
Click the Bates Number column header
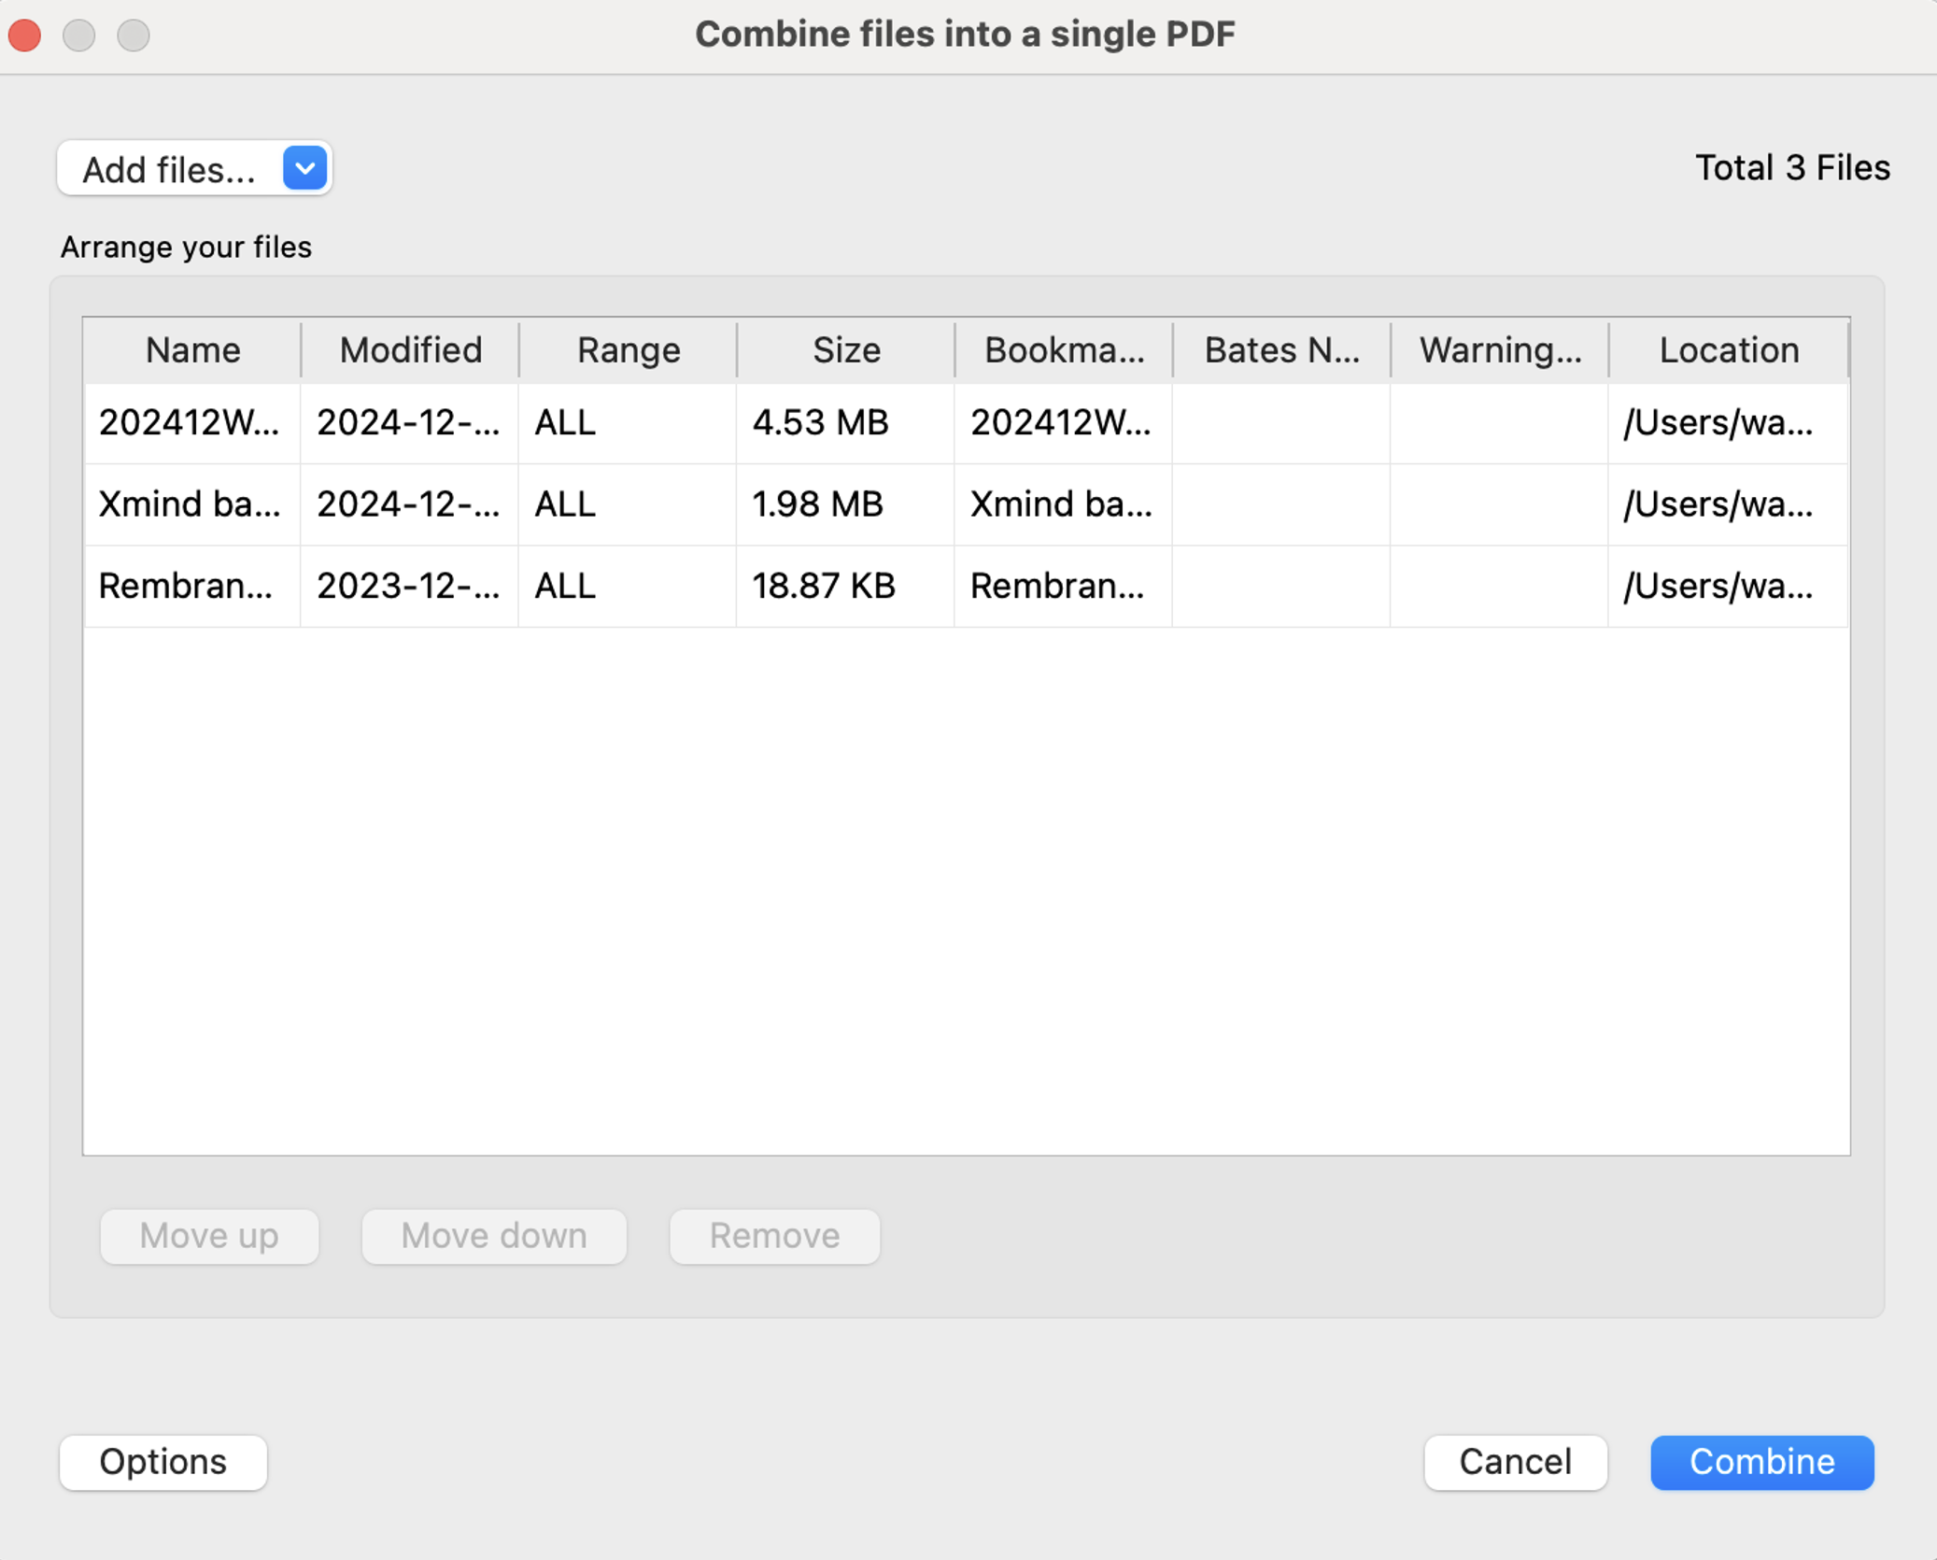(1281, 350)
